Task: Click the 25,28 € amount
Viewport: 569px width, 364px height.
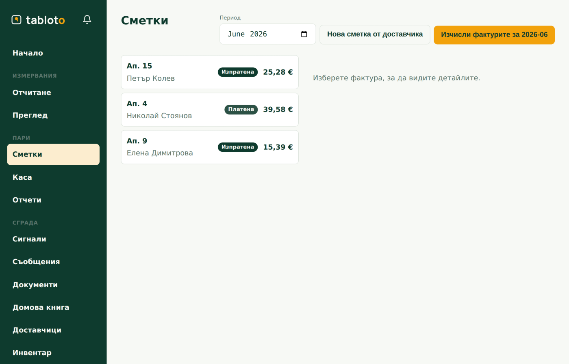Action: (278, 72)
